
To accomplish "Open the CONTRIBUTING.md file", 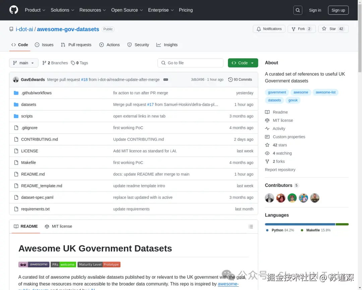I will pyautogui.click(x=40, y=139).
